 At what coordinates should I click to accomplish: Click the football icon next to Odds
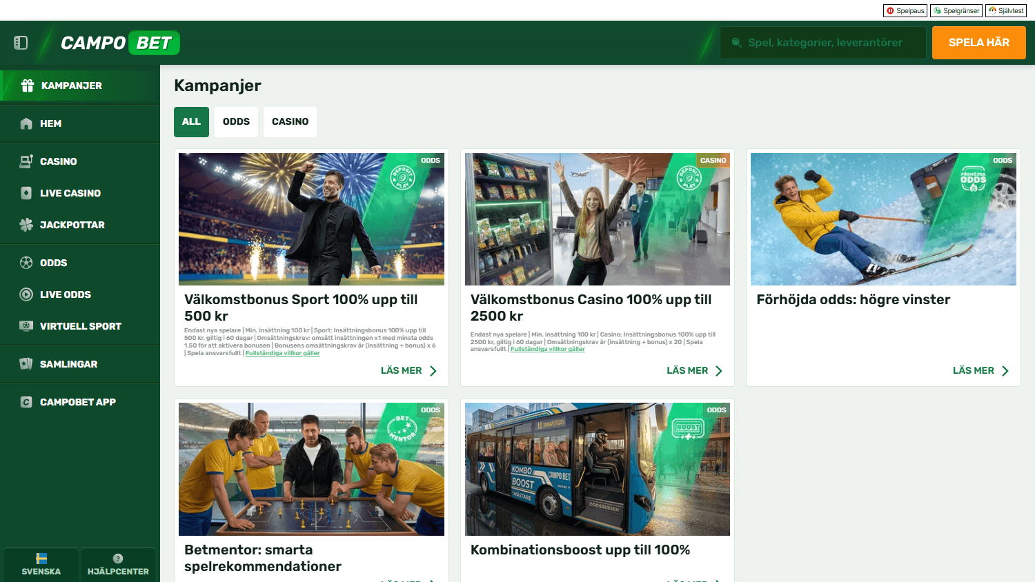click(26, 263)
